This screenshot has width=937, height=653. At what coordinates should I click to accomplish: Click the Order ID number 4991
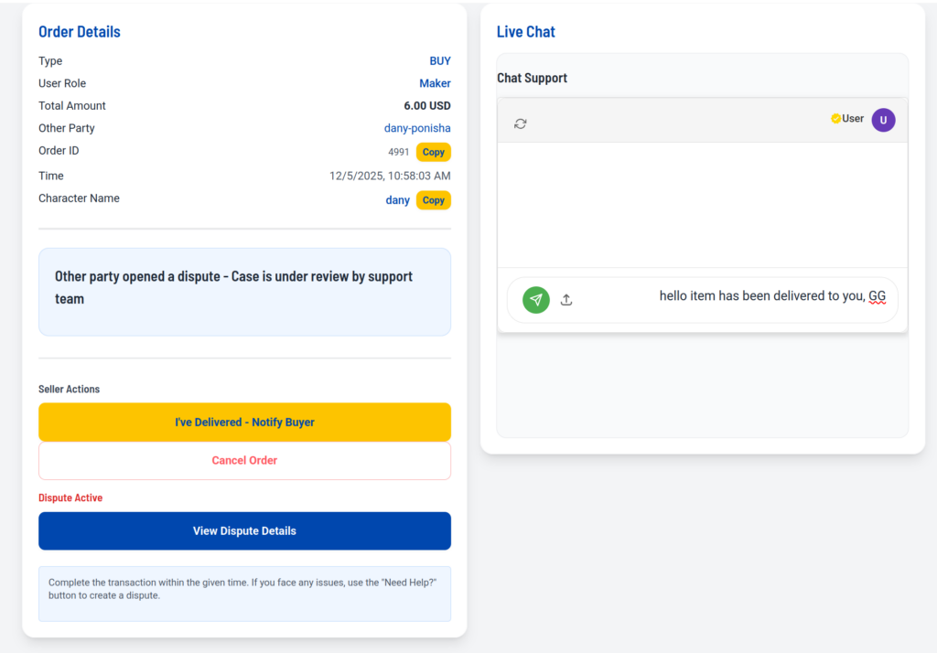click(x=399, y=153)
